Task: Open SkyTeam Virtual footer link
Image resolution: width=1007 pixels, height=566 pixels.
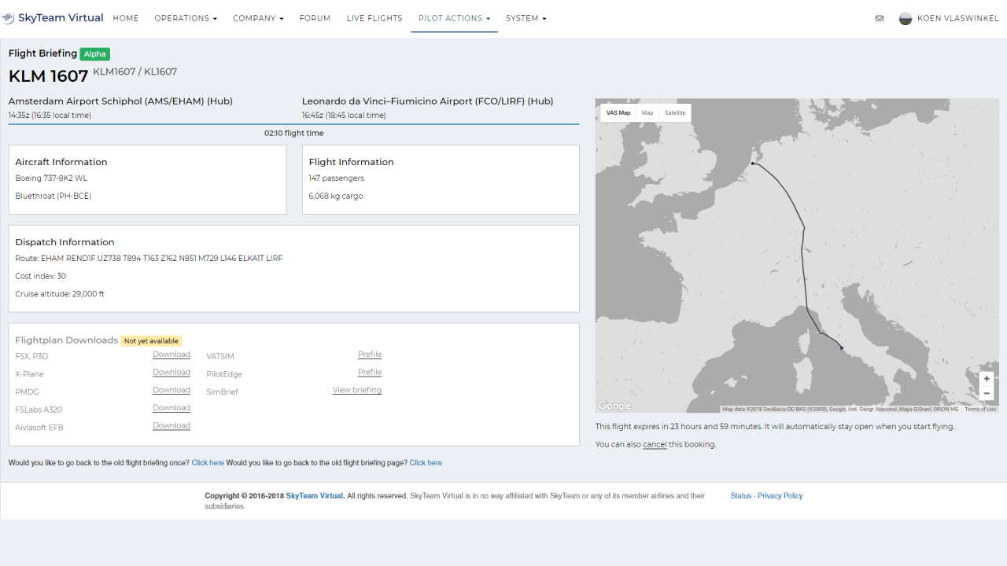Action: point(315,496)
